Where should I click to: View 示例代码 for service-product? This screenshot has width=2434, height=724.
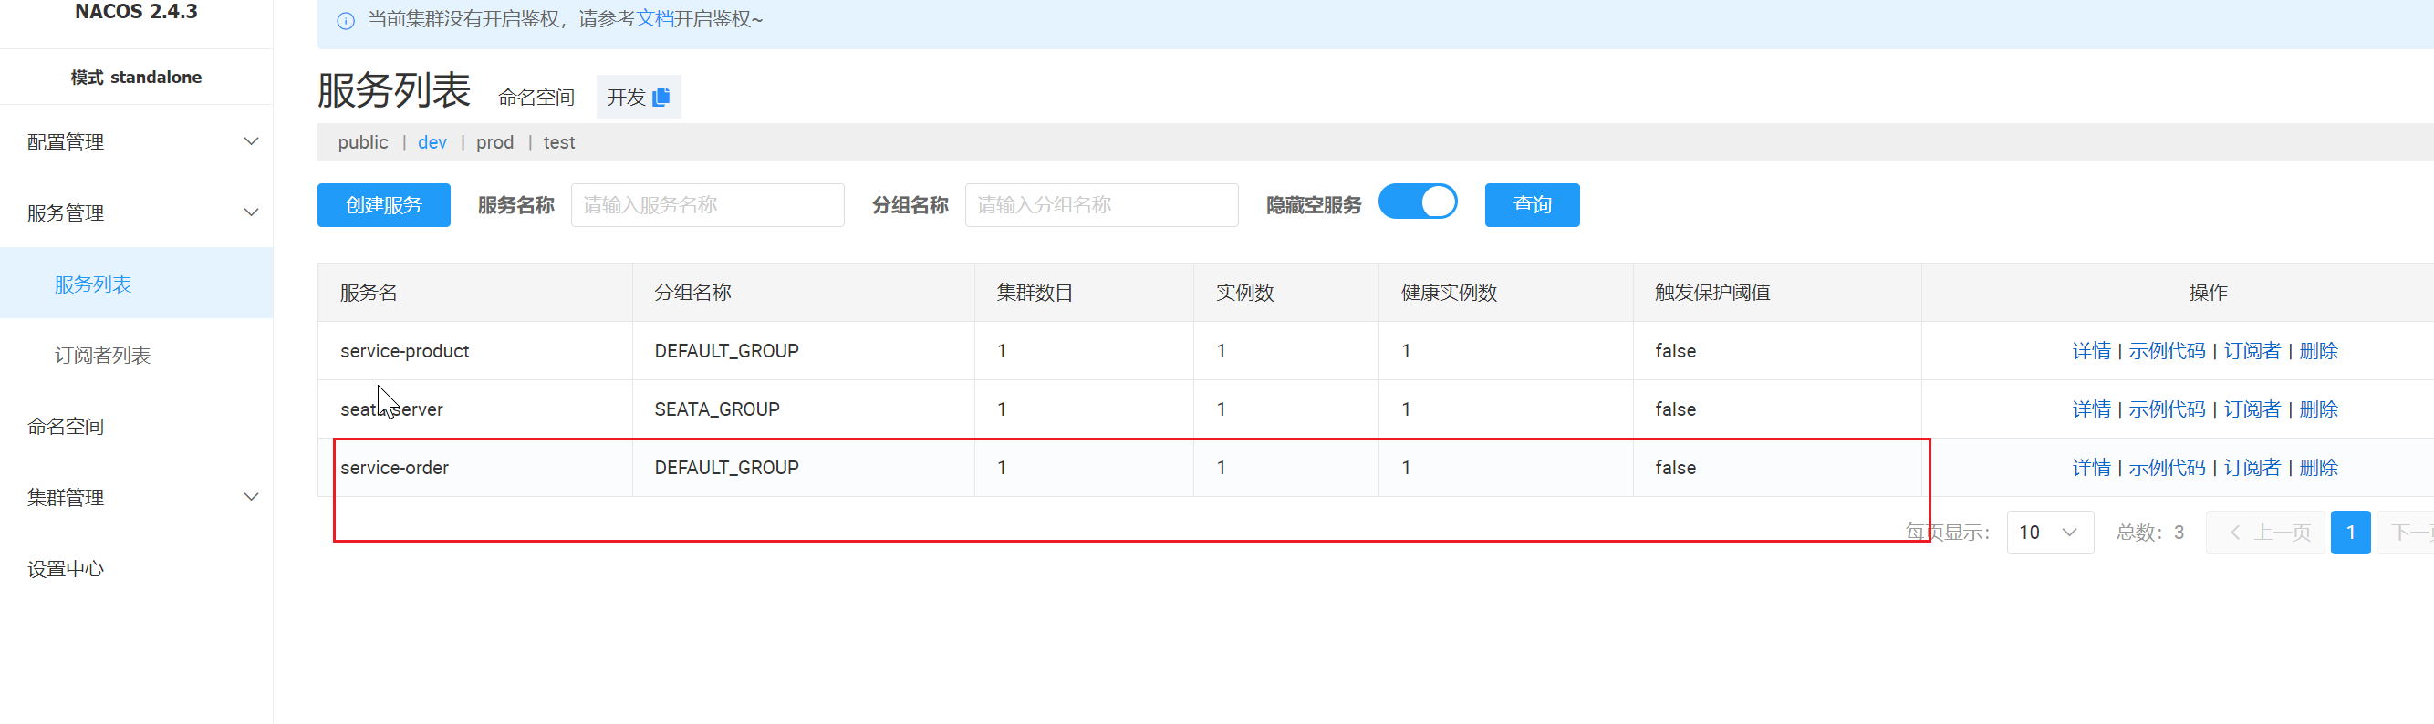(2167, 351)
